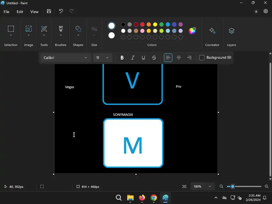Undo the last action

coord(61,11)
